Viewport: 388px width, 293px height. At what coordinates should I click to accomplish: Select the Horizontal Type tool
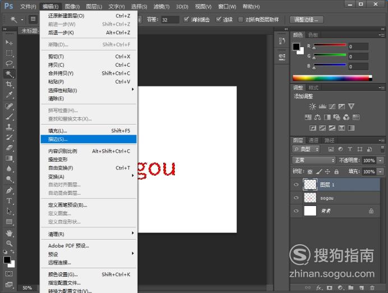9,201
